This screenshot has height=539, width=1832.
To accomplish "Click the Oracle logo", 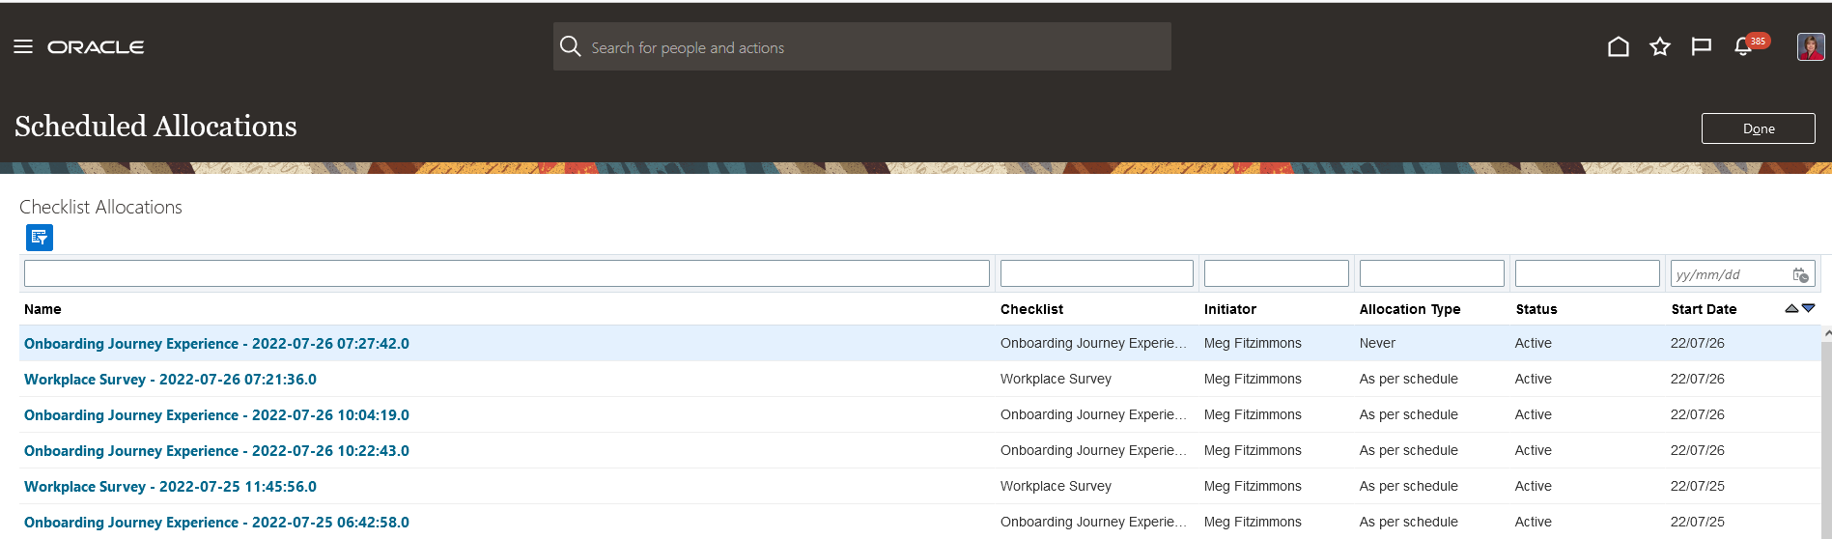I will (x=96, y=46).
